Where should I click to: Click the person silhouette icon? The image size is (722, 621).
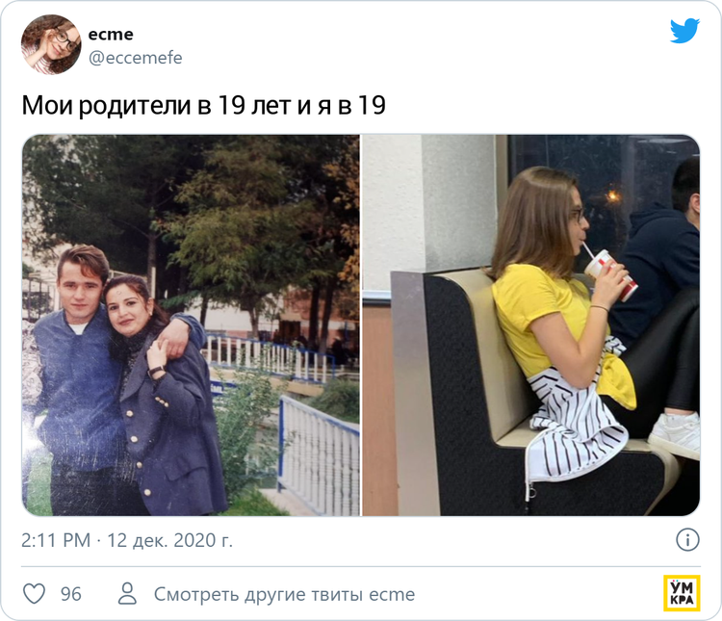coord(127,593)
